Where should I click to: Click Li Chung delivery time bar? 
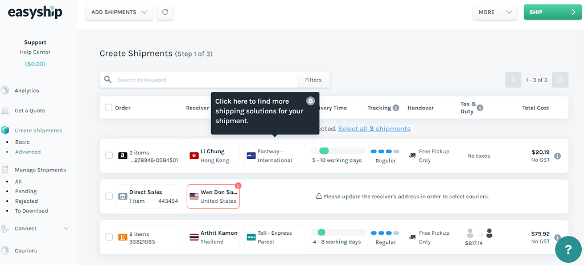click(338, 150)
